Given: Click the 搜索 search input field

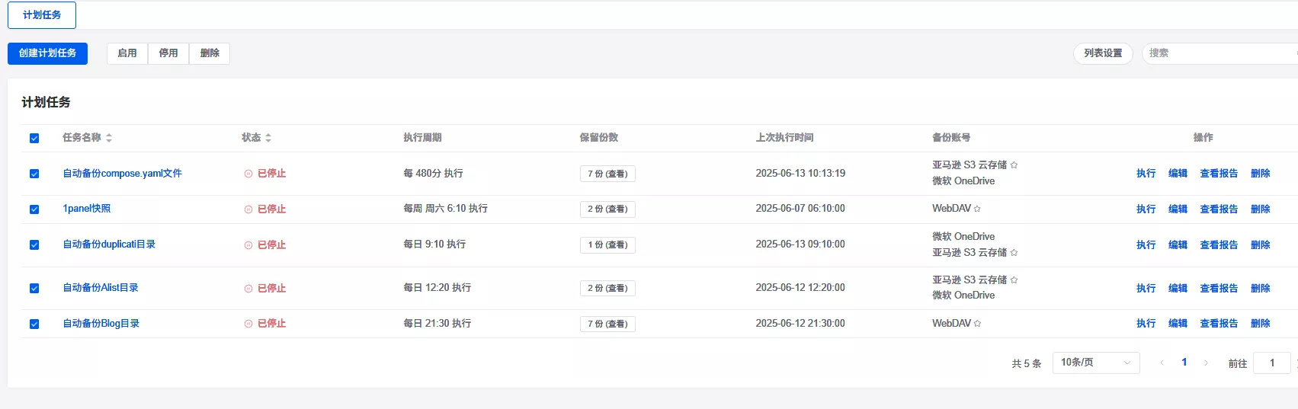Looking at the screenshot, I should (1219, 53).
